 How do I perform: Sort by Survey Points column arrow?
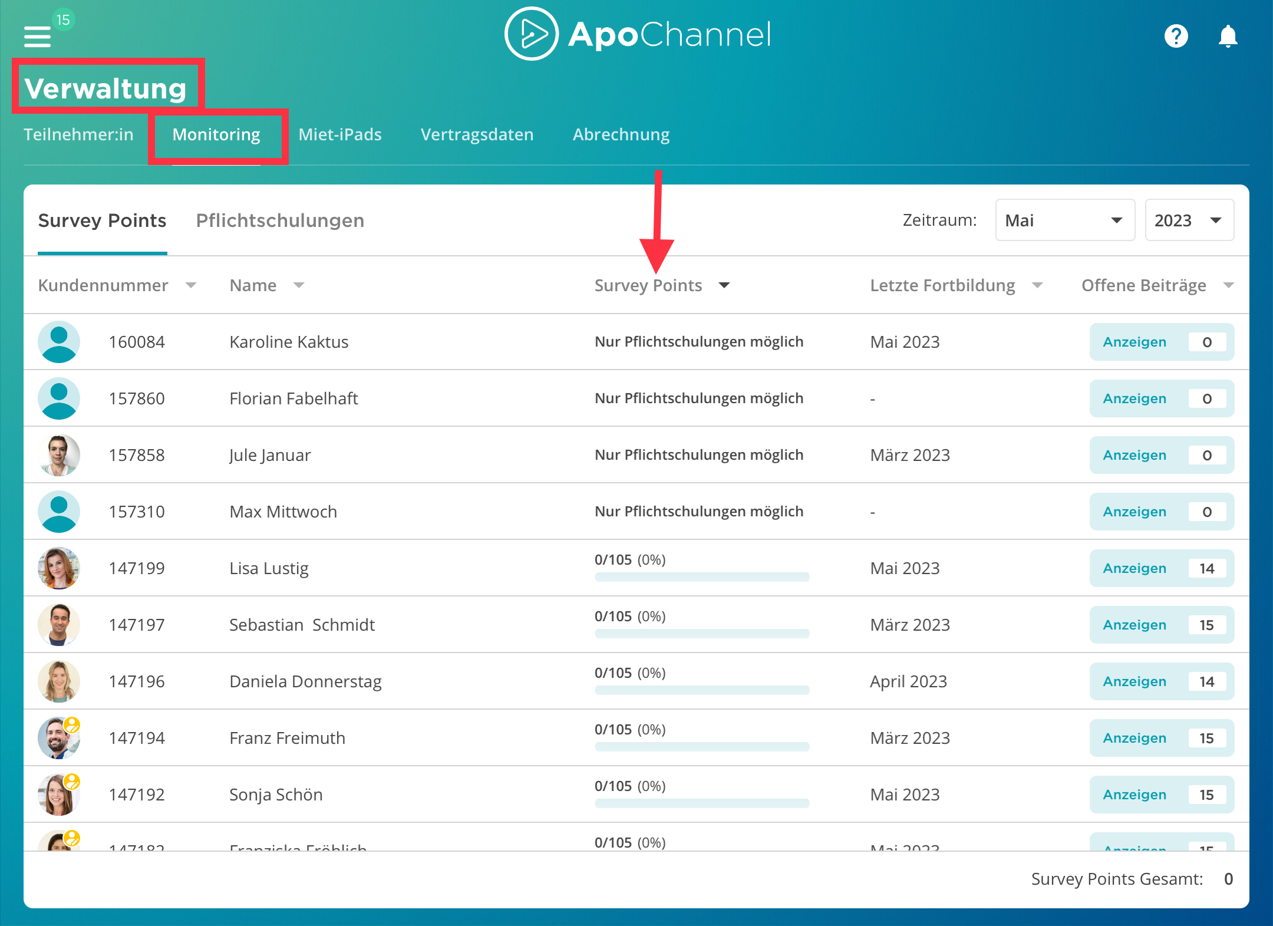[x=724, y=285]
